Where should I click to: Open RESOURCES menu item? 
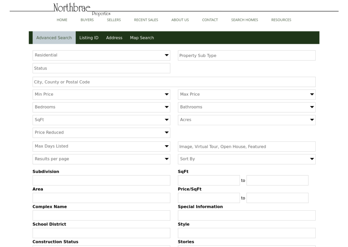tap(281, 20)
